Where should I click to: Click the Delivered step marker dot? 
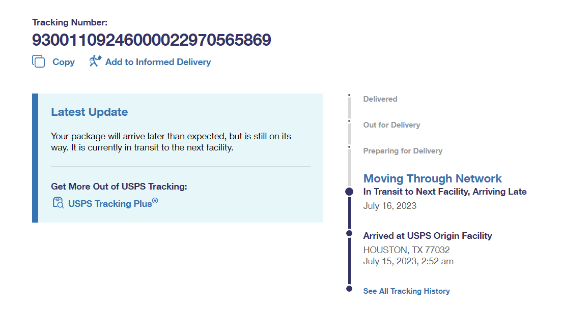[349, 95]
